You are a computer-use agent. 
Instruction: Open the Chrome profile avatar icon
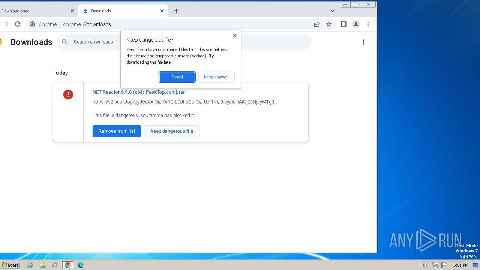(x=356, y=24)
